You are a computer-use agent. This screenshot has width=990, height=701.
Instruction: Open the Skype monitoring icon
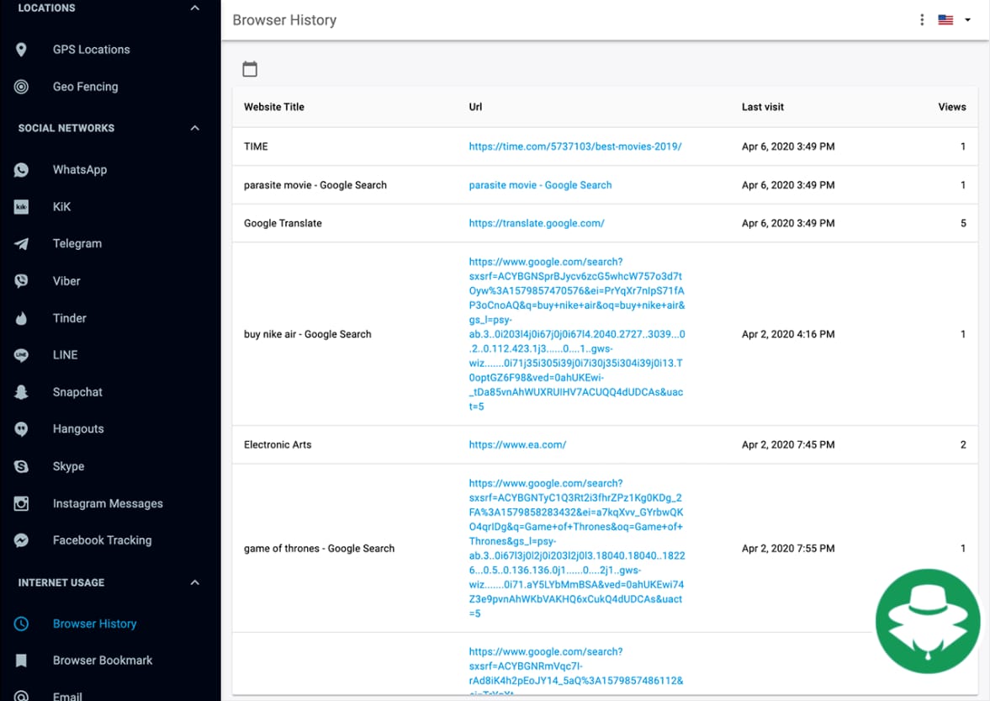[21, 465]
